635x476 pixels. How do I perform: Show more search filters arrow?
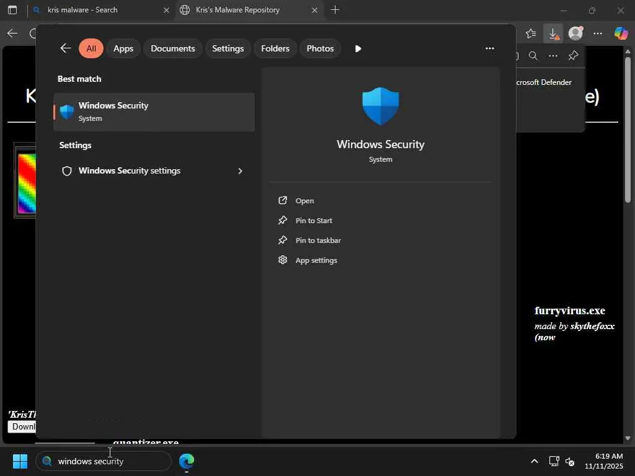pos(358,48)
